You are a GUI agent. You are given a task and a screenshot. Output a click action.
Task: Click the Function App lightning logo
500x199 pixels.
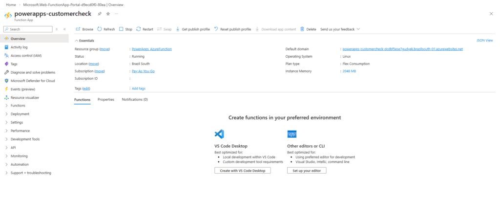click(x=8, y=16)
